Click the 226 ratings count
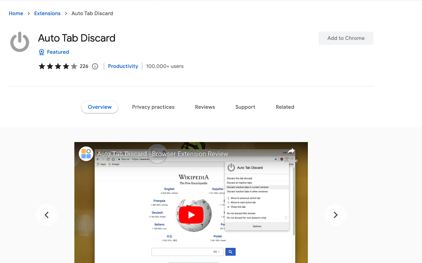This screenshot has width=422, height=263. tap(84, 66)
